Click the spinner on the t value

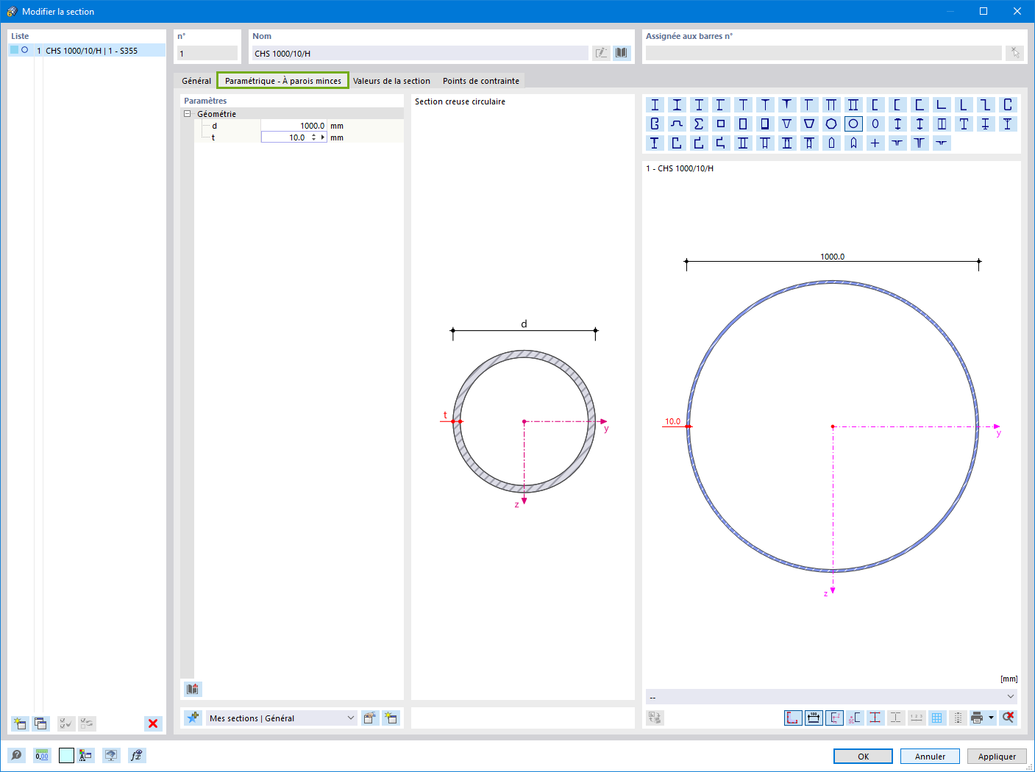(314, 137)
